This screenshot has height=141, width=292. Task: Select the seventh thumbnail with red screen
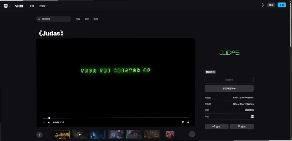[170, 134]
